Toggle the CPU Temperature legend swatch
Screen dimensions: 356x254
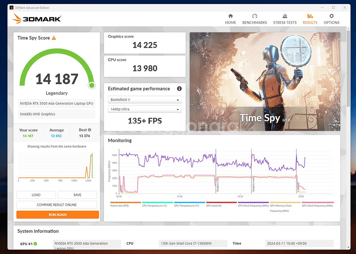[x=158, y=202]
